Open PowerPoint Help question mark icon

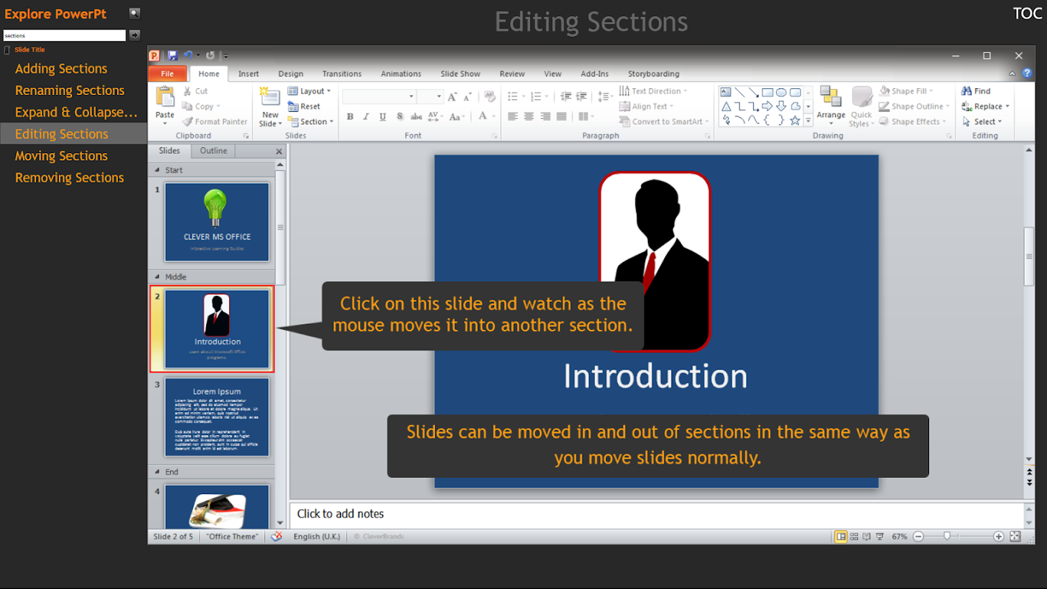click(x=1026, y=74)
